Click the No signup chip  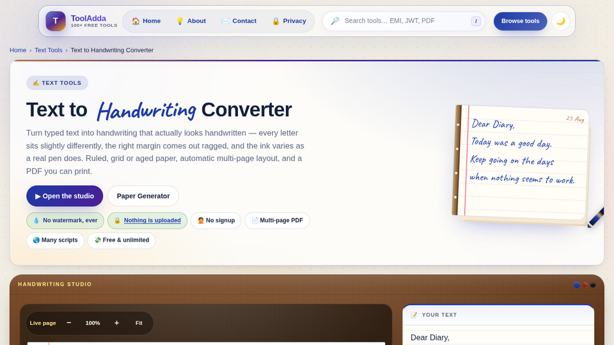pyautogui.click(x=216, y=220)
